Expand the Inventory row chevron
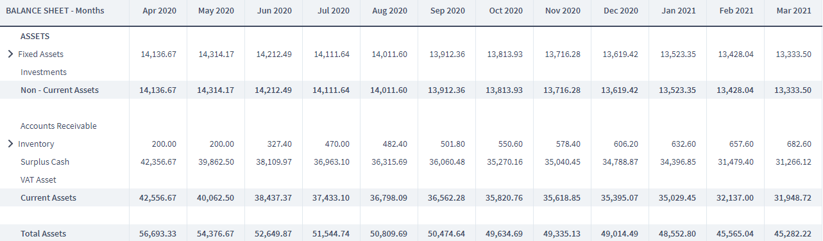This screenshot has height=241, width=823. click(10, 144)
